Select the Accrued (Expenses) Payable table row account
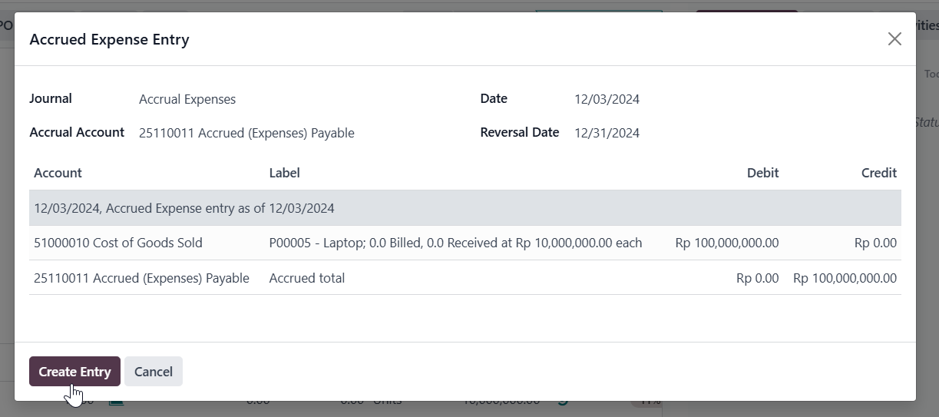The height and width of the screenshot is (417, 939). pyautogui.click(x=141, y=278)
